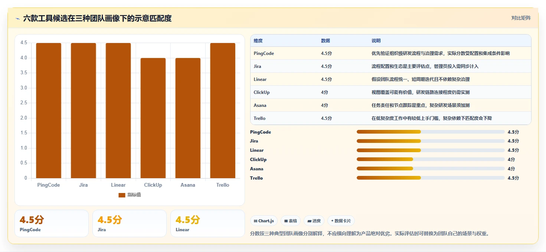Click the Trello bar in chart
546x252 pixels.
pyautogui.click(x=223, y=111)
